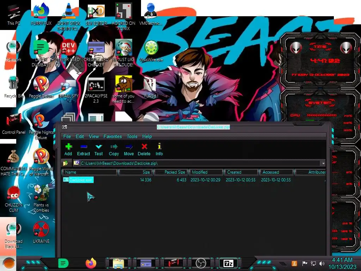This screenshot has width=361, height=271.
Task: Click the volume speaker tray icon
Action: (322, 263)
